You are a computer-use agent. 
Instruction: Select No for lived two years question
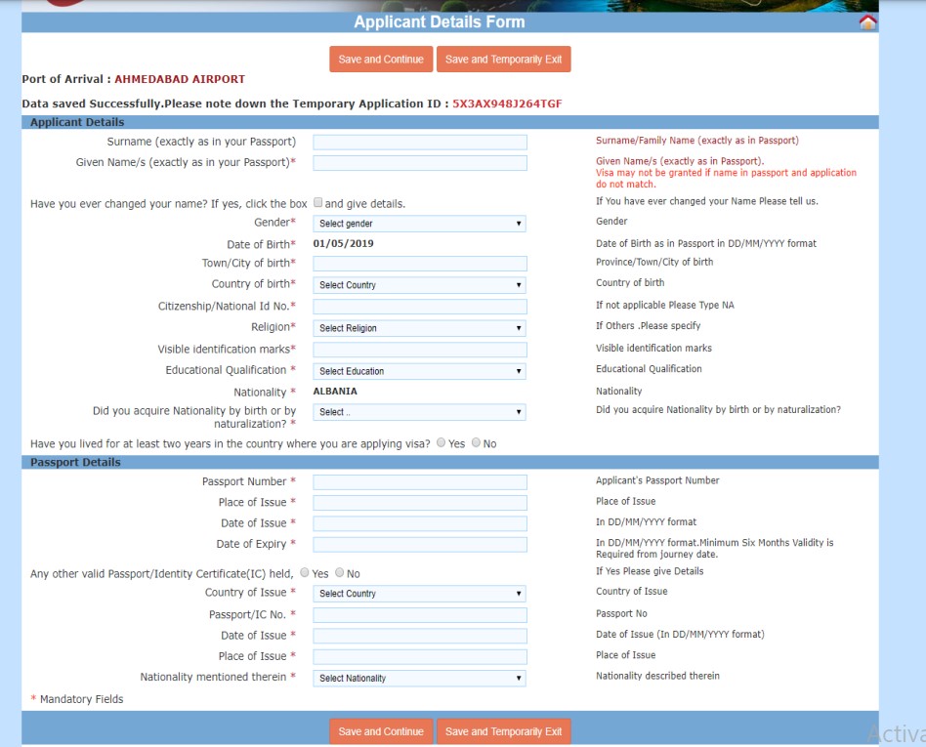(477, 442)
